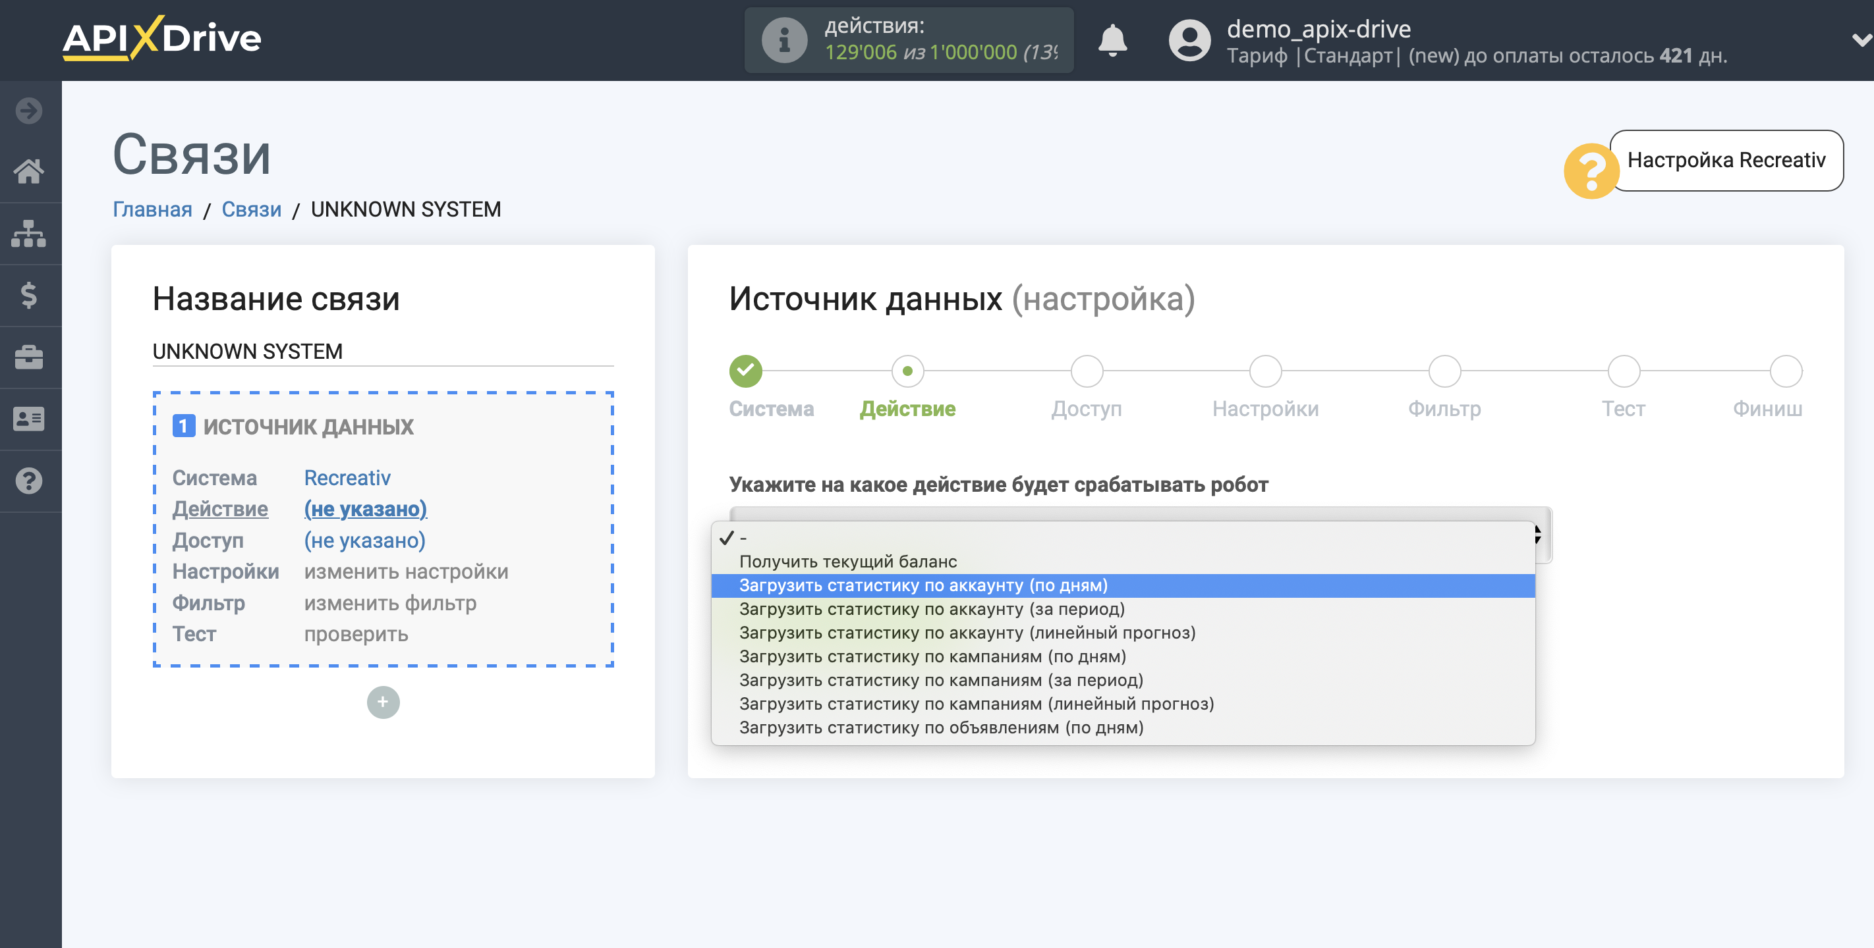Click the orange question mark help icon
This screenshot has height=948, width=1874.
click(1591, 171)
